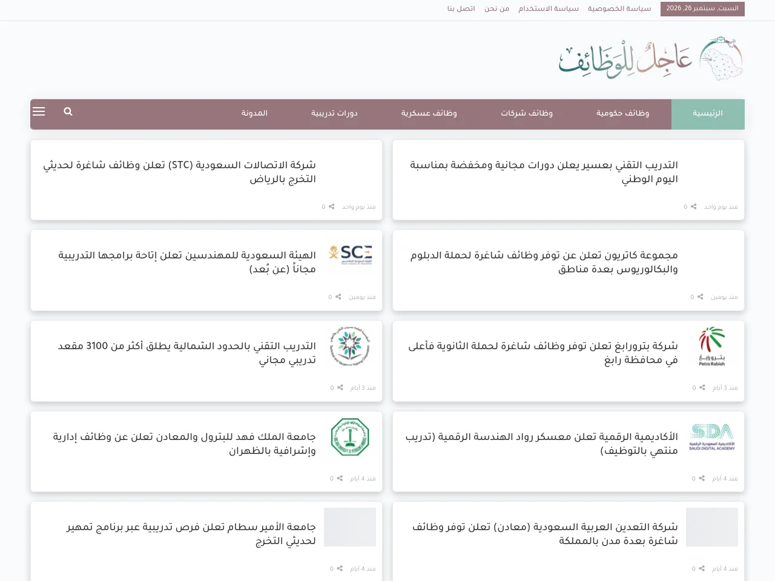Click placeholder image on جامعة الأمير سطام card
The height and width of the screenshot is (581, 775).
350,527
